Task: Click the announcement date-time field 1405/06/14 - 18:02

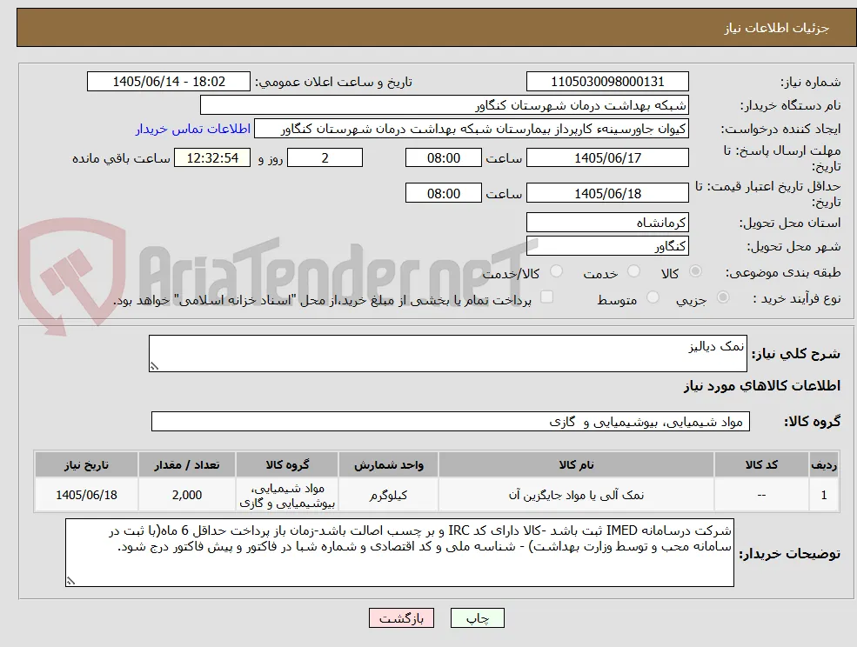Action: click(168, 82)
